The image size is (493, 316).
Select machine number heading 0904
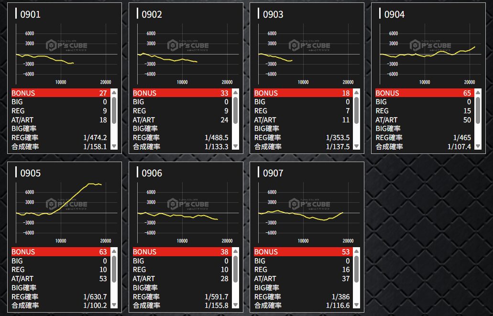(x=394, y=14)
